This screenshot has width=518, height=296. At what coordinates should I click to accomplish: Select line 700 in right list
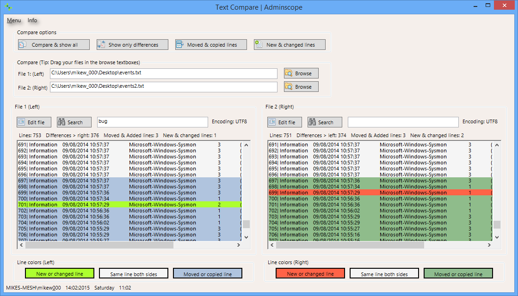coord(380,199)
